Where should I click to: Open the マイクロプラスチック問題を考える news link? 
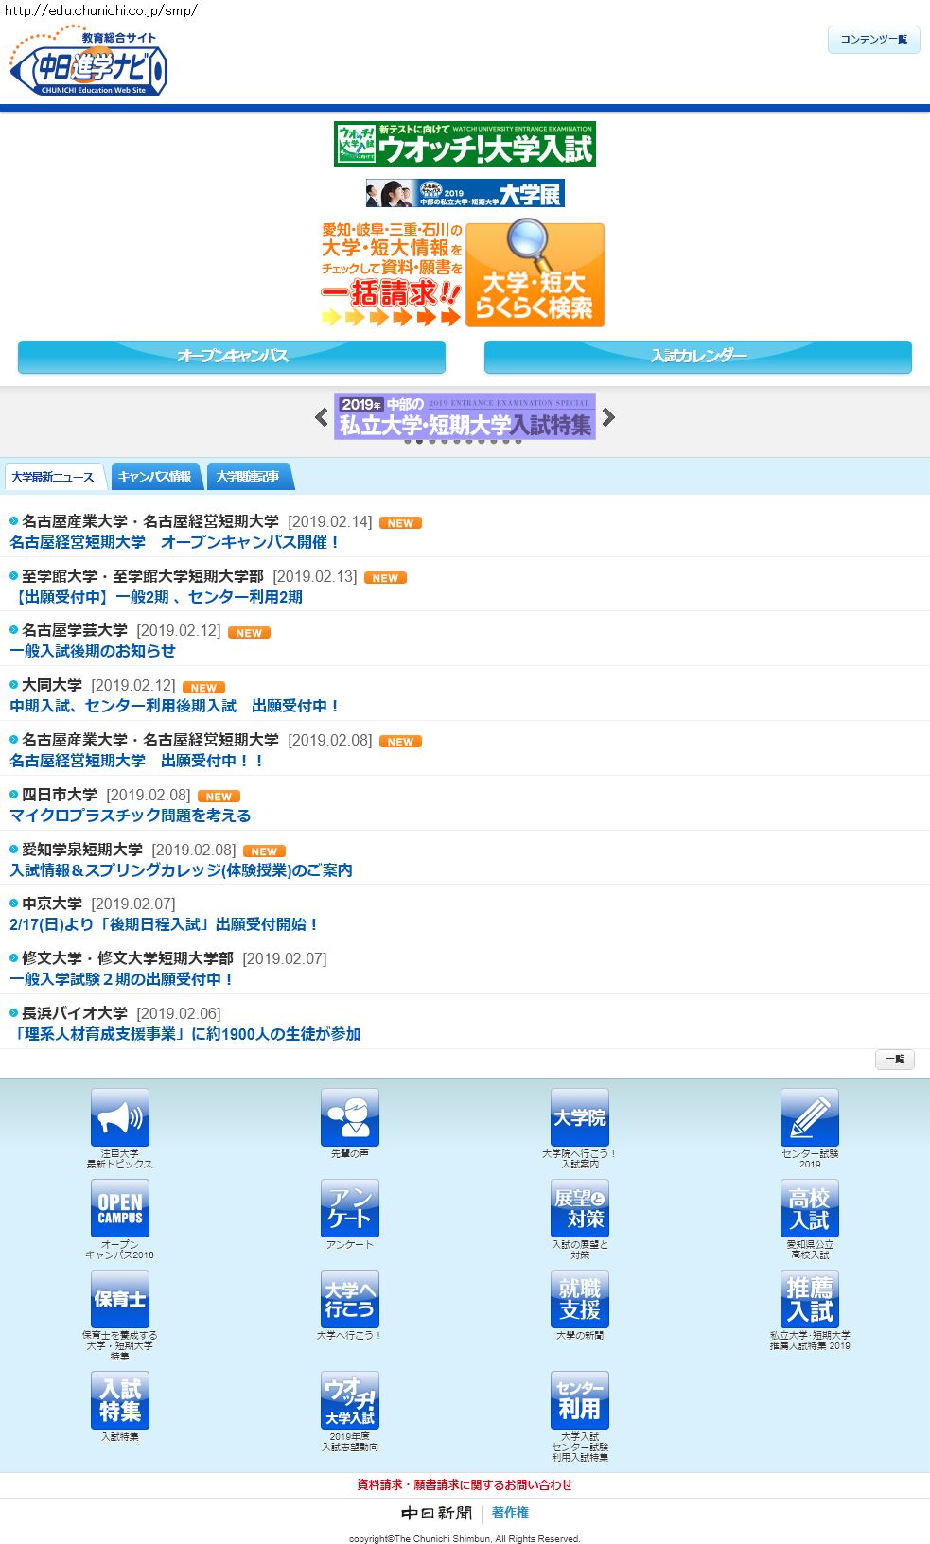[x=131, y=816]
